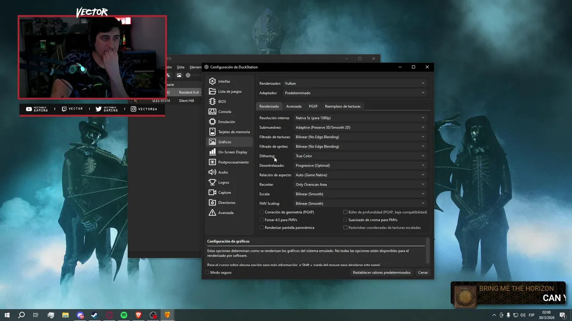The image size is (572, 321).
Task: Click the Windows Start button
Action: click(x=7, y=315)
